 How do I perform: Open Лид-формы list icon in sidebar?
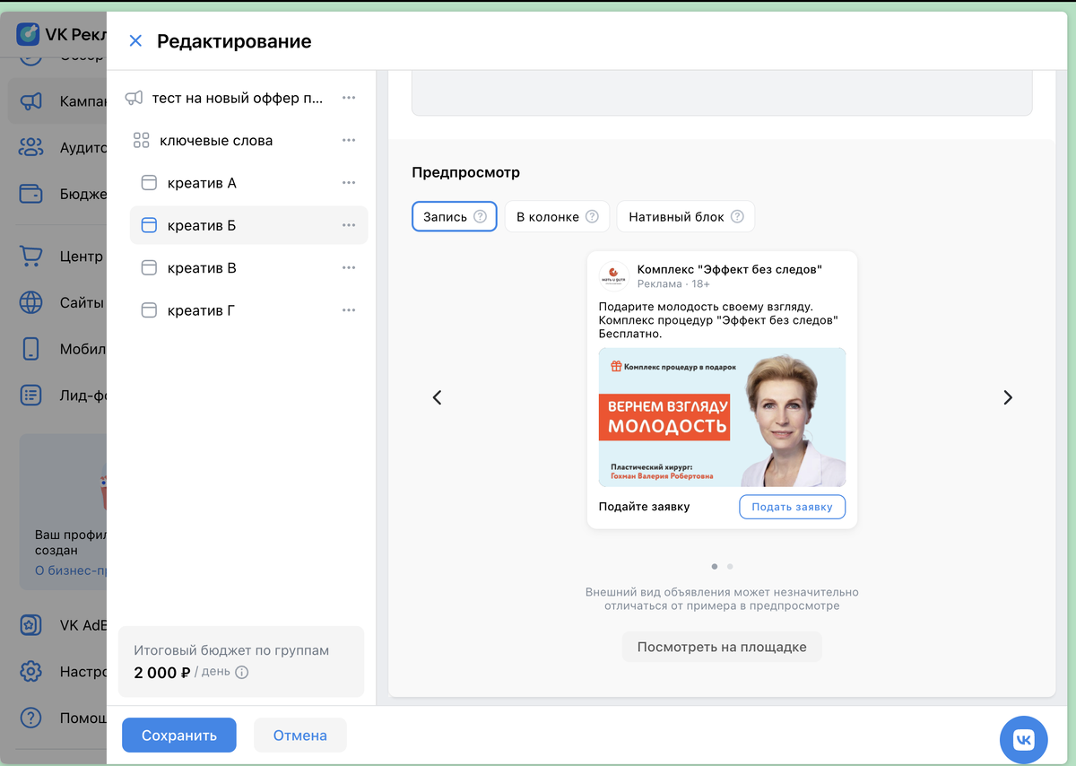click(30, 395)
